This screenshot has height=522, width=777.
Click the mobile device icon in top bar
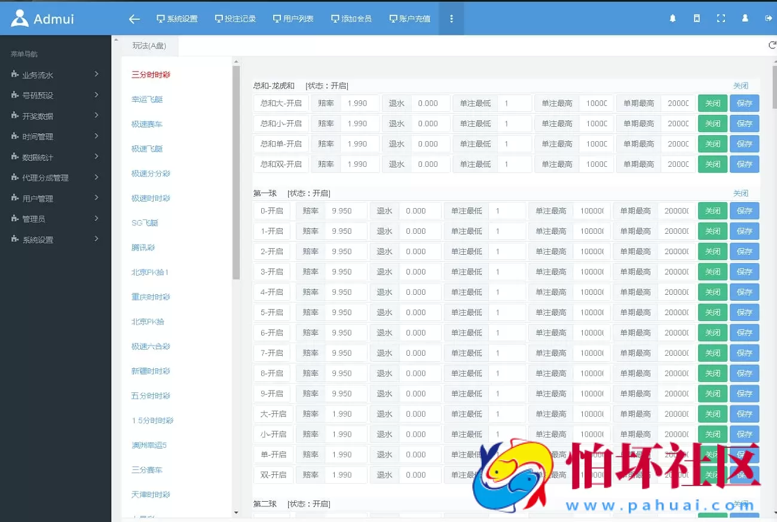coord(696,19)
